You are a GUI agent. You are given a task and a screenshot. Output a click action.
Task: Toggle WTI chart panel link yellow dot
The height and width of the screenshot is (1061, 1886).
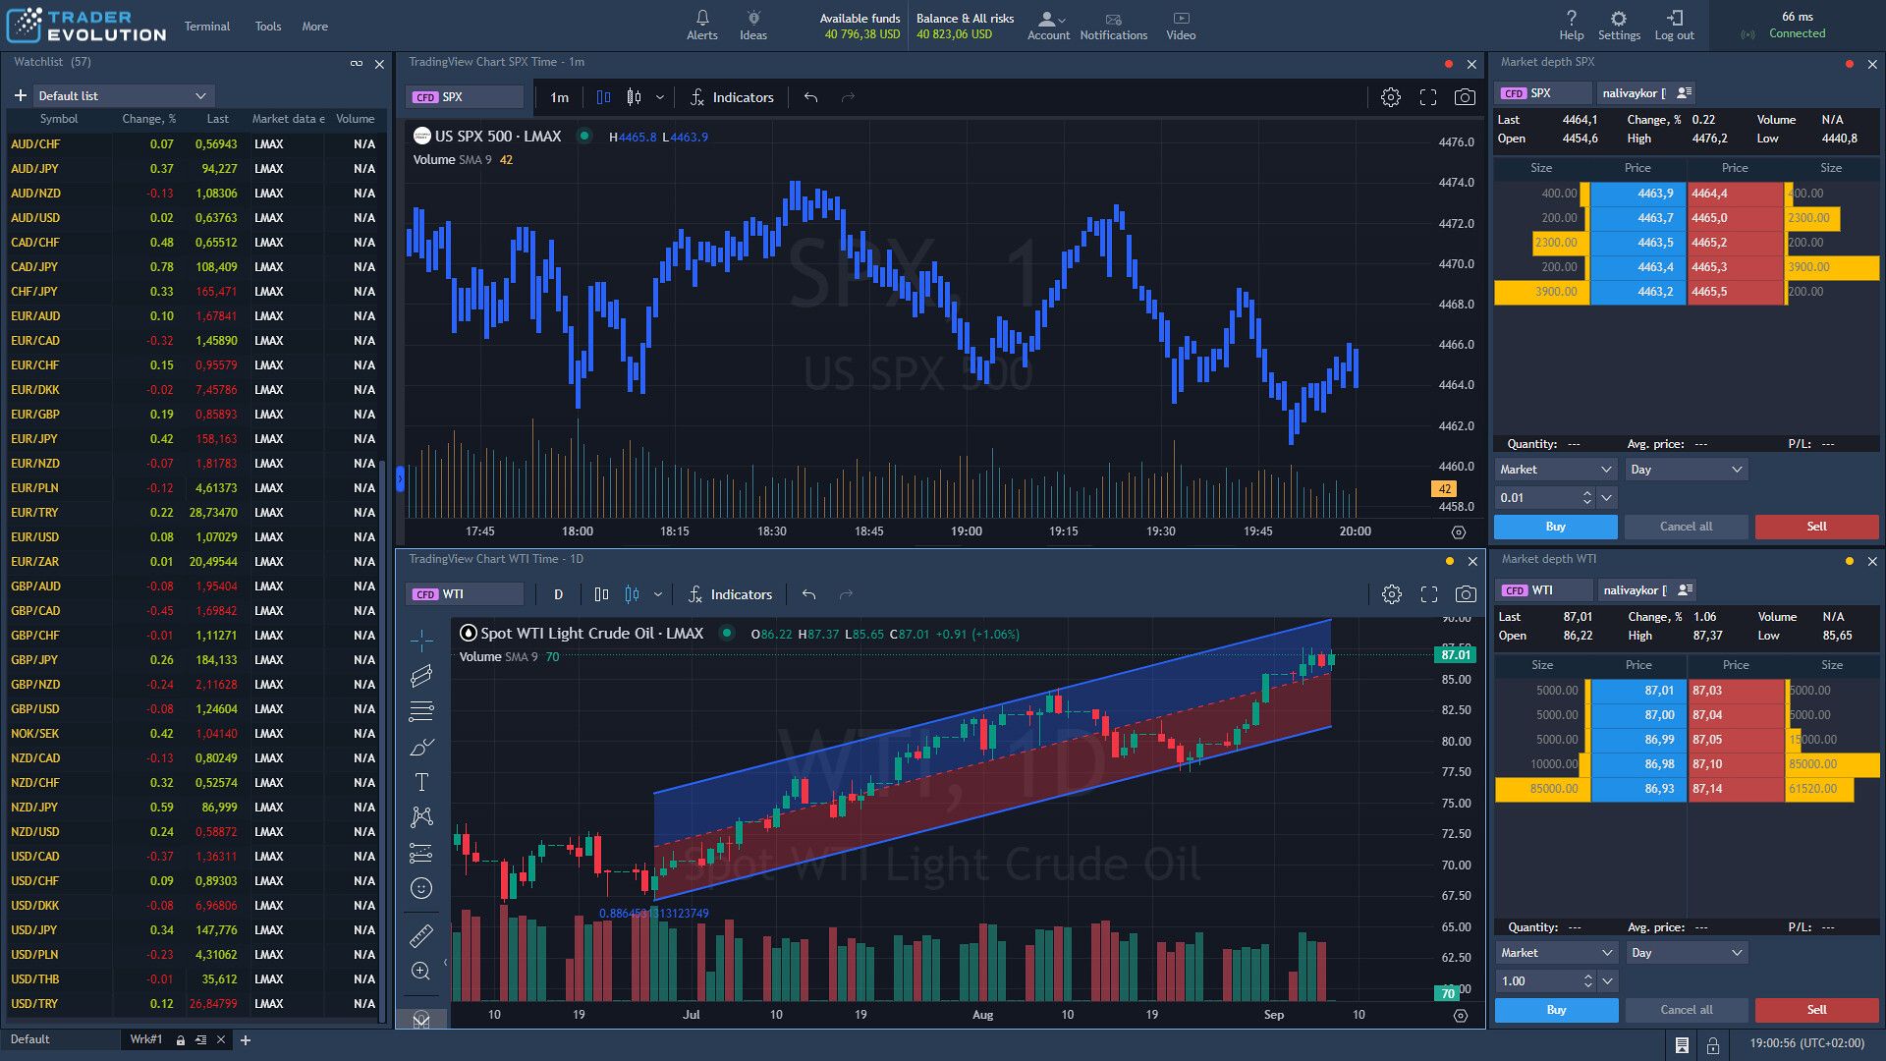(x=1449, y=561)
